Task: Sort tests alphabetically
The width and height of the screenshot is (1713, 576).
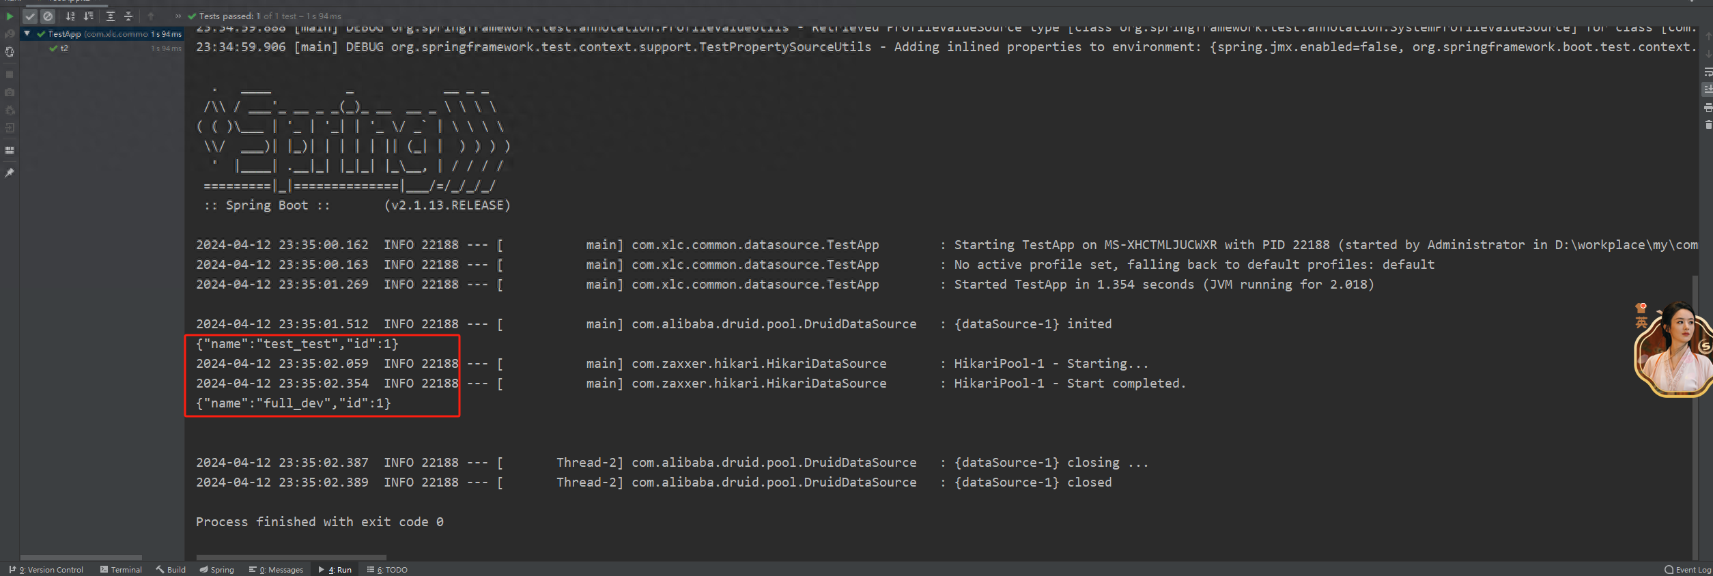Action: tap(70, 16)
